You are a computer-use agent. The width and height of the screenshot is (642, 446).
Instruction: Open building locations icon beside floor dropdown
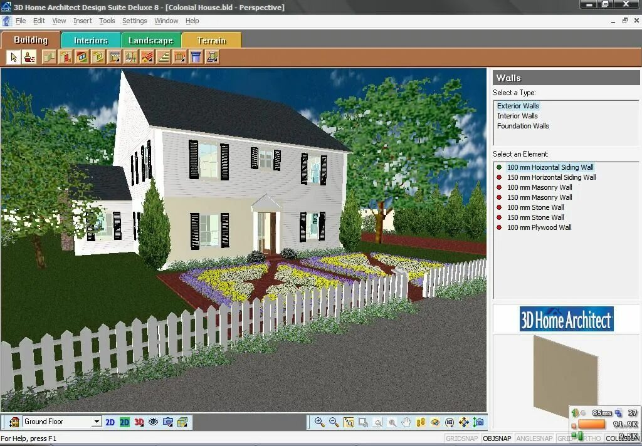point(14,422)
